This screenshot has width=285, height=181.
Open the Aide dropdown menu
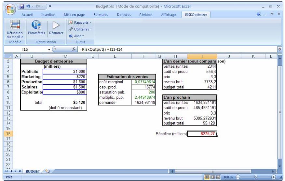tap(76, 36)
